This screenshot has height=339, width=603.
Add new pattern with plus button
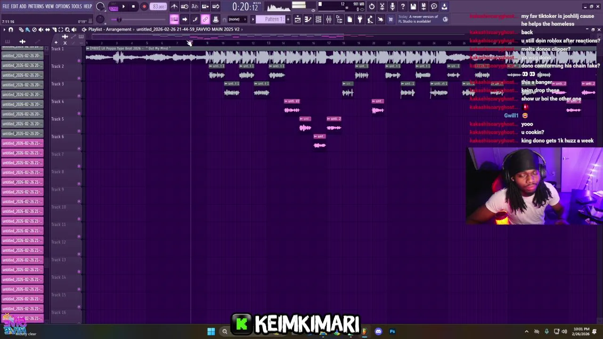288,19
